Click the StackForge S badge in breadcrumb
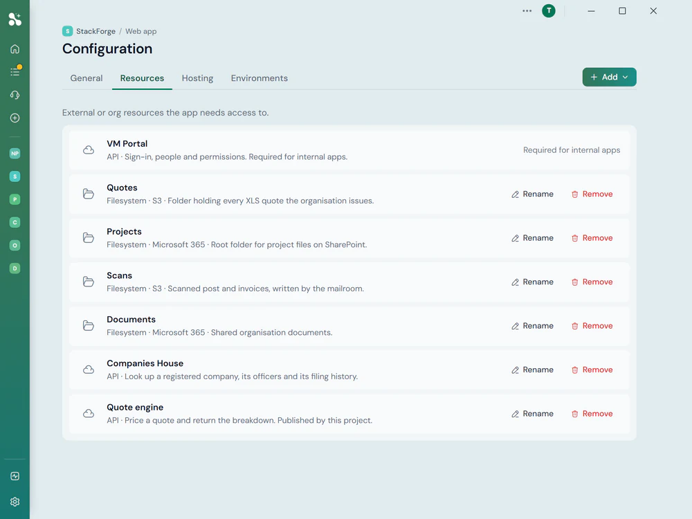Viewport: 692px width, 519px height. click(68, 31)
